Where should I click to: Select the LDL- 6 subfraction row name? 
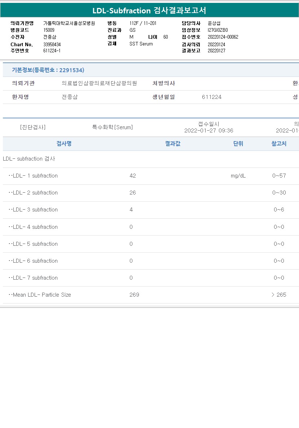click(x=33, y=261)
